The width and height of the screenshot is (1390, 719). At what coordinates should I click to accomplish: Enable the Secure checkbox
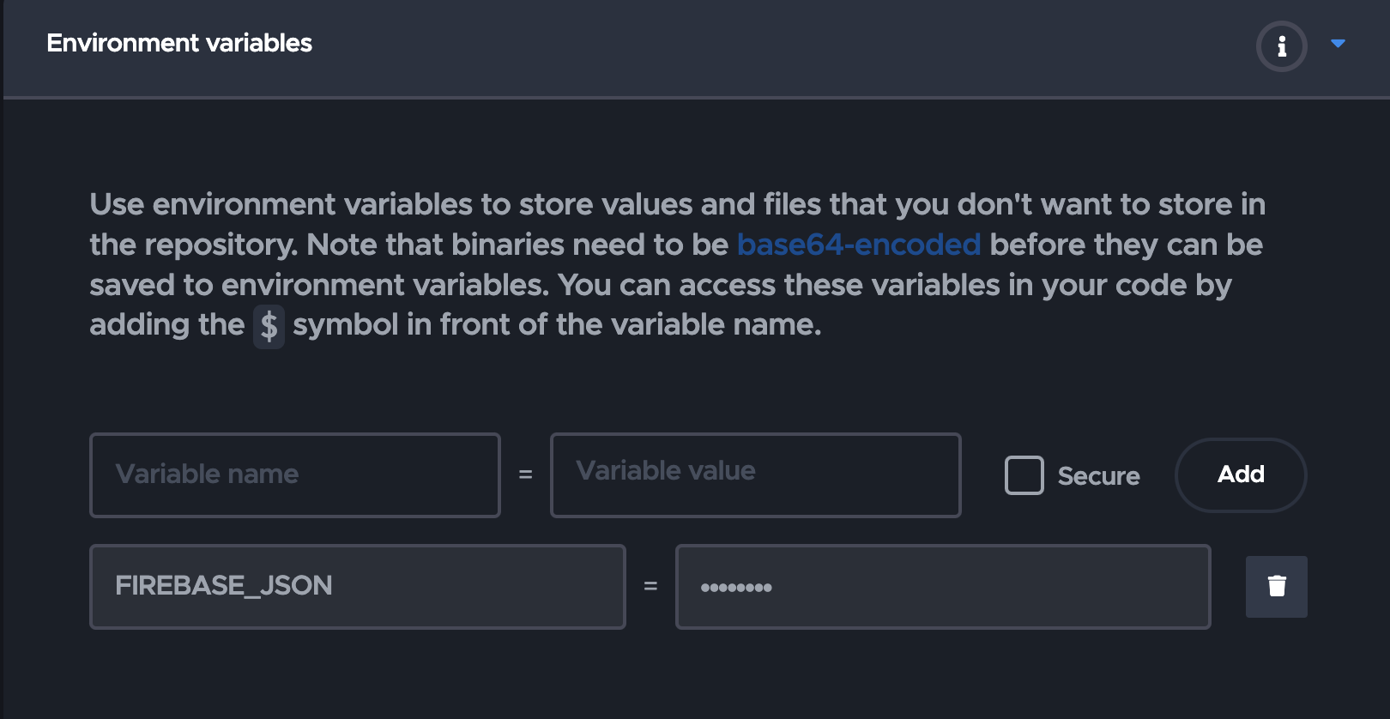[x=1024, y=475]
